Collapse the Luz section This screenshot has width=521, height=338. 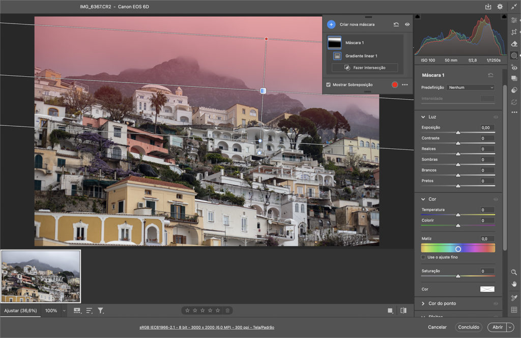[423, 117]
